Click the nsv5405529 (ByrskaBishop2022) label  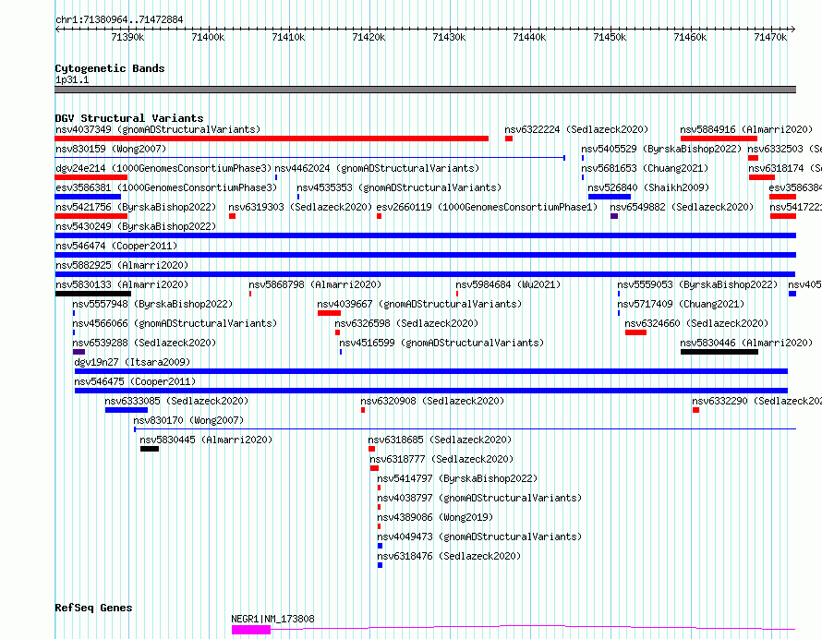pos(661,149)
